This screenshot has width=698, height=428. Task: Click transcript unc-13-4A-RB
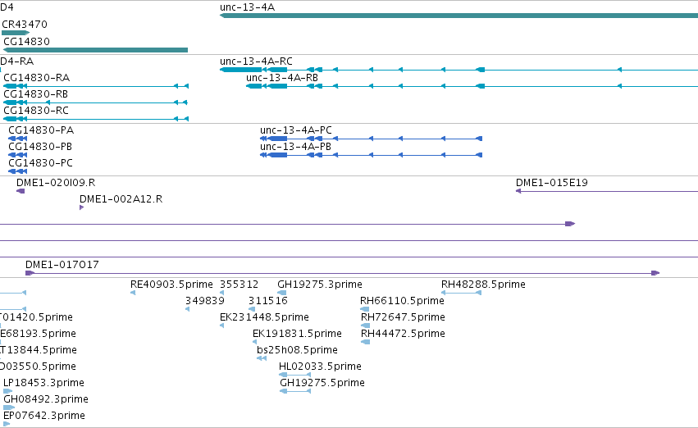472,86
